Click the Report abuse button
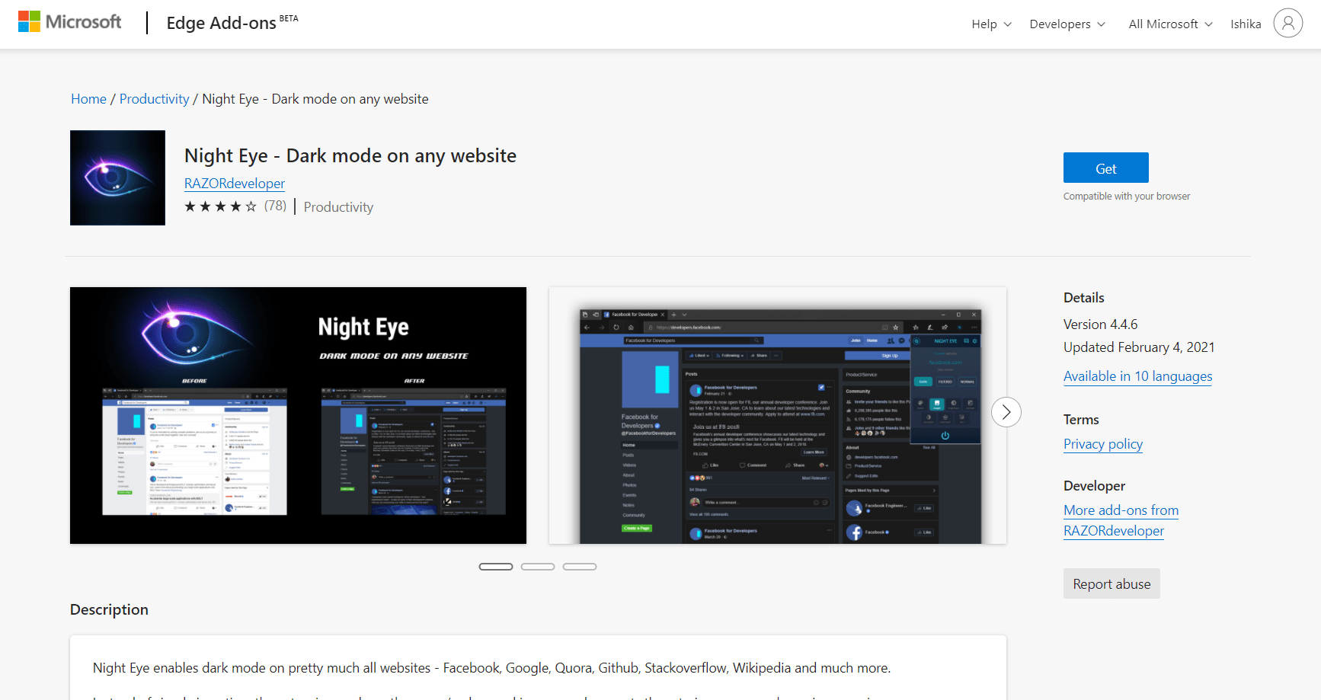This screenshot has height=700, width=1321. click(1111, 583)
